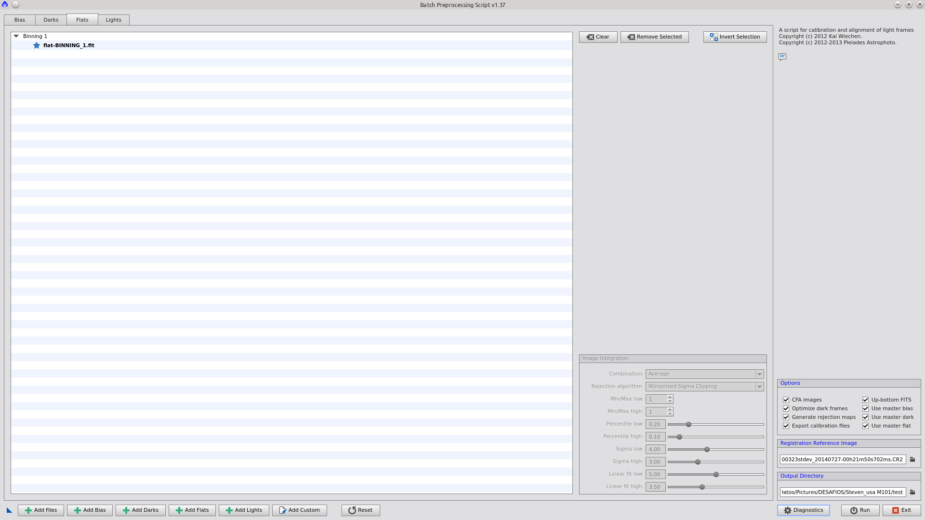Toggle the CFA images checkbox
925x520 pixels.
pos(786,400)
